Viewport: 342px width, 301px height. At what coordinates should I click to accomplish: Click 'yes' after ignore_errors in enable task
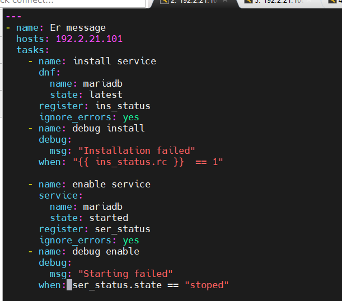(x=131, y=241)
